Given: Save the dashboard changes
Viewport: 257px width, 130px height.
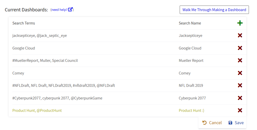Looking at the screenshot, I should 236,123.
